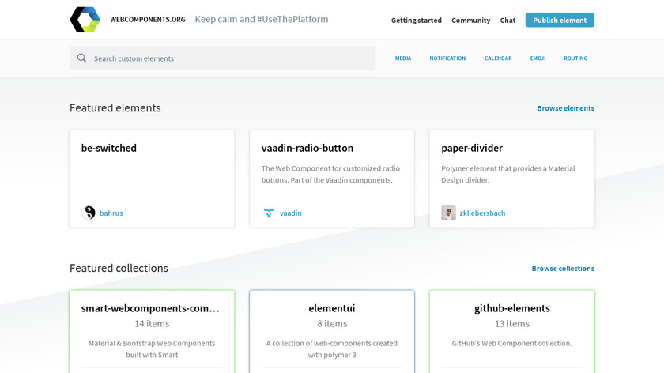Open the be-switched element card
The width and height of the screenshot is (664, 373).
pyautogui.click(x=152, y=179)
